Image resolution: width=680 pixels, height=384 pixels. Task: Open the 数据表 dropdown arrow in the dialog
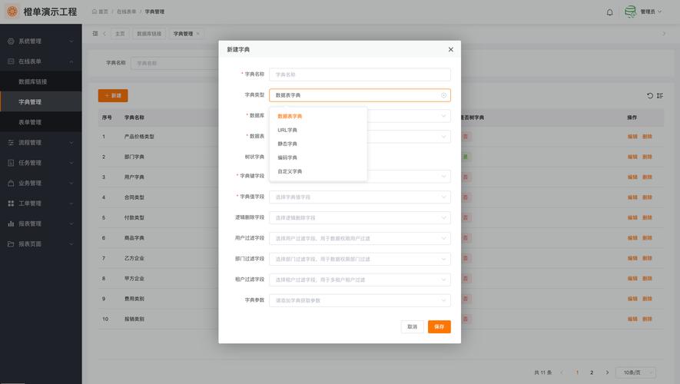(x=443, y=137)
